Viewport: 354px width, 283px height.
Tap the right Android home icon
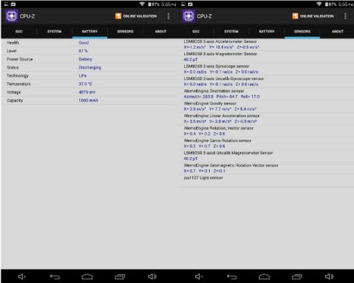pos(264,276)
